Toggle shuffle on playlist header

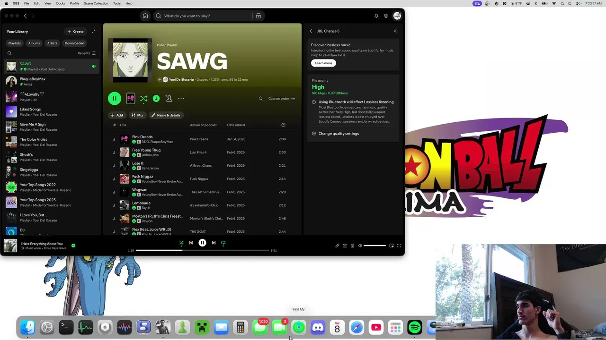[x=144, y=98]
